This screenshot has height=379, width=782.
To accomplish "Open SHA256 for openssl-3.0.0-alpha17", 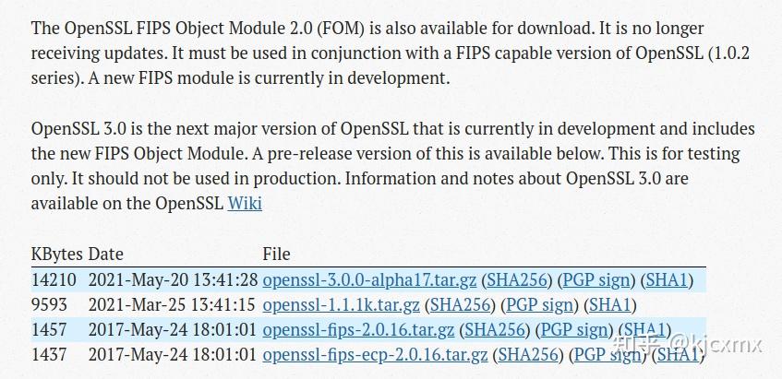I will 518,280.
